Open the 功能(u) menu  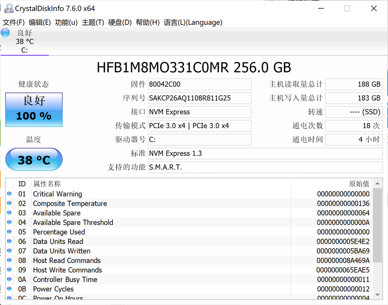[x=66, y=22]
